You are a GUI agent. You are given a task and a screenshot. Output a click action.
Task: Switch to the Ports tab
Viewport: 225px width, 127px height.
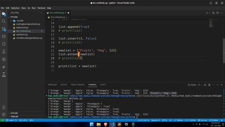pyautogui.click(x=103, y=85)
